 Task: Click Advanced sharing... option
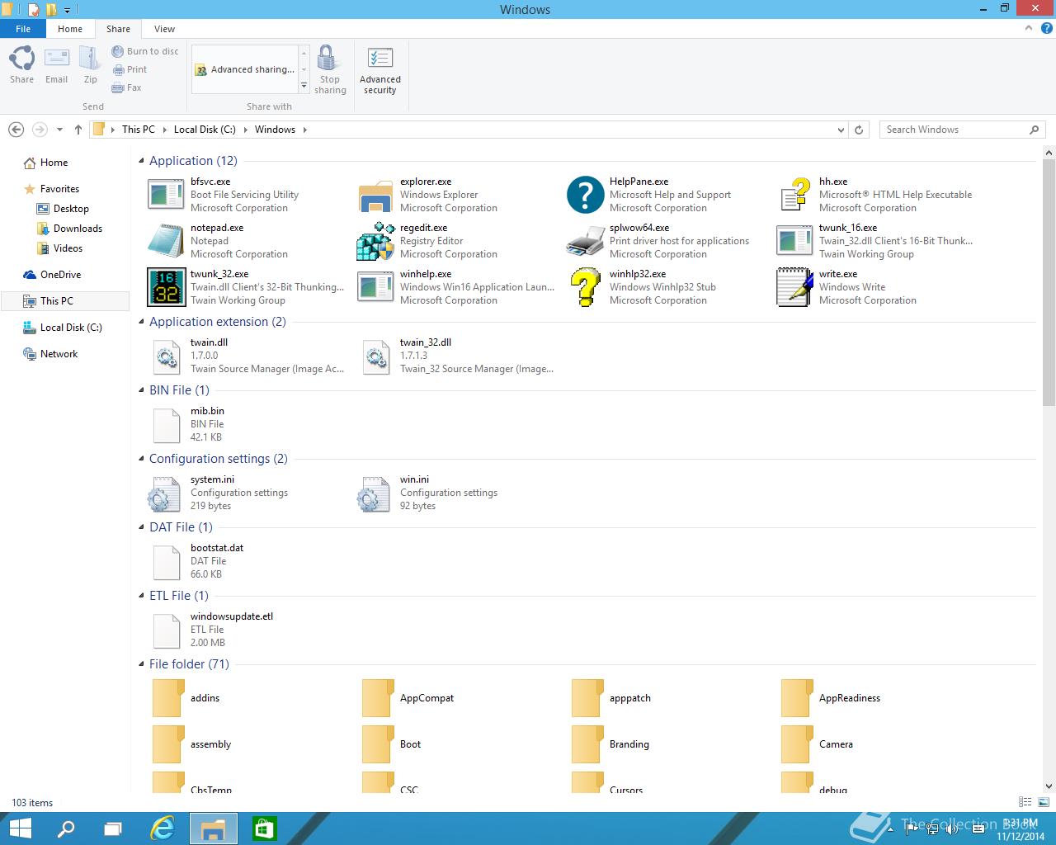tap(245, 69)
